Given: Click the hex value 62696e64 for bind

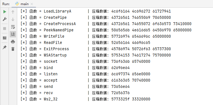Looking at the screenshot, I should pos(121,68).
